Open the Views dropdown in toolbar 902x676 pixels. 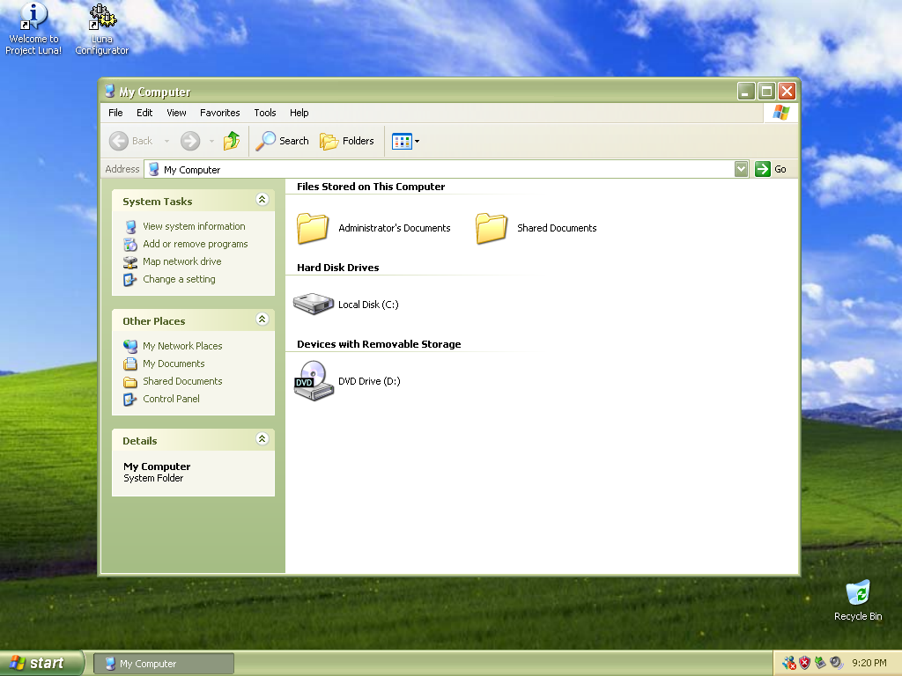click(406, 141)
